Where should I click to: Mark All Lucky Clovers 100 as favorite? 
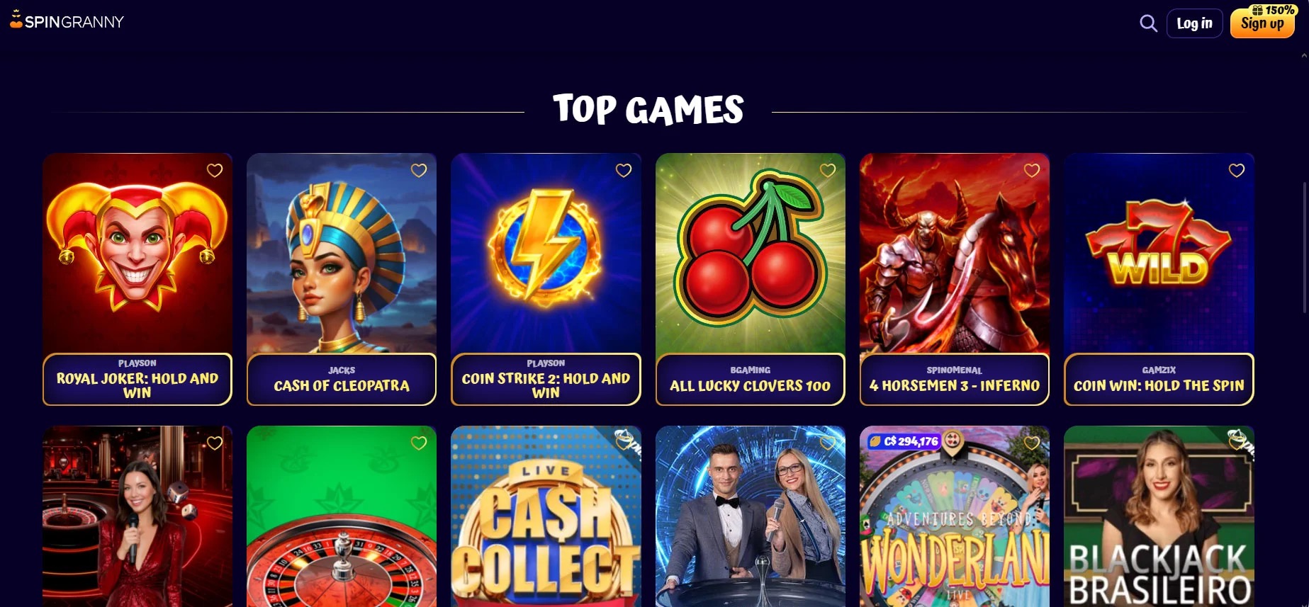pyautogui.click(x=828, y=170)
